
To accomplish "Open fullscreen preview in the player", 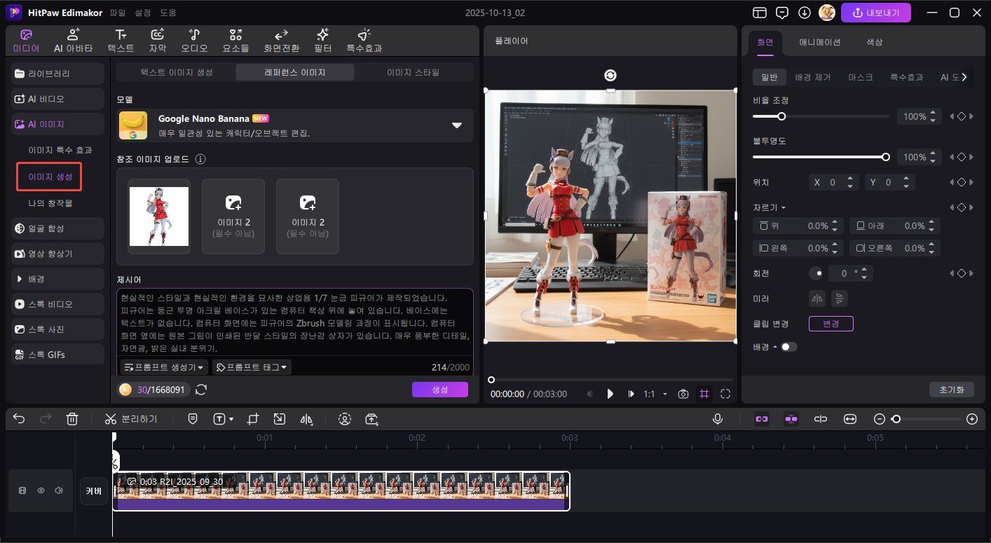I will (x=725, y=394).
